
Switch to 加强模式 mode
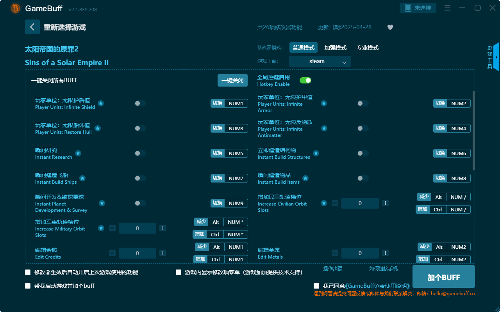point(334,47)
